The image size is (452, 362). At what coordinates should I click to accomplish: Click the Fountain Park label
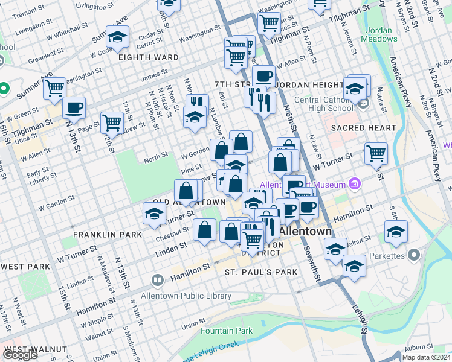227,331
